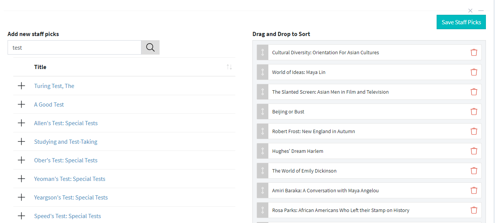Add Yeoman's Test: Special Tests plus icon

click(x=22, y=179)
